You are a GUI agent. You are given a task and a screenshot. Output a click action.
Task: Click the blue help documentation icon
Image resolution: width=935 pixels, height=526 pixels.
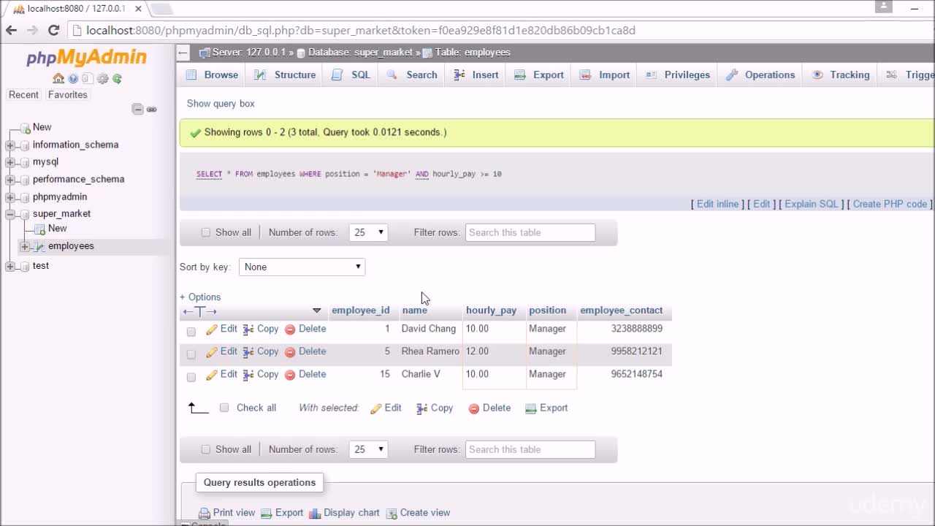coord(73,79)
